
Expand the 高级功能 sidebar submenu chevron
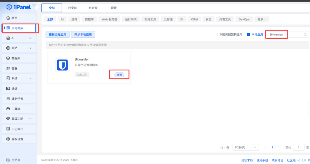(31, 119)
